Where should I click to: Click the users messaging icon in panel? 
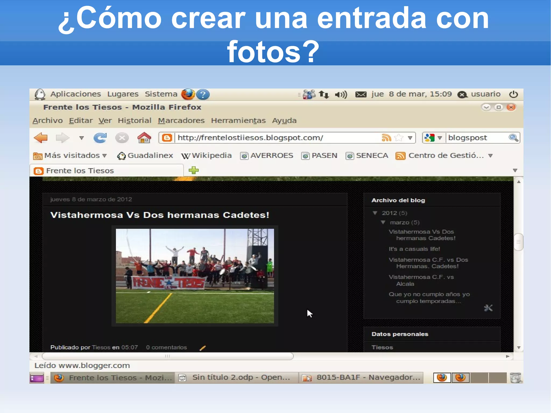309,94
